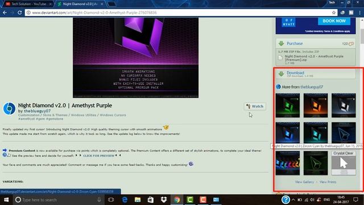Close the Night Diamond v2.0 tab
This screenshot has width=364, height=205.
(102, 4)
